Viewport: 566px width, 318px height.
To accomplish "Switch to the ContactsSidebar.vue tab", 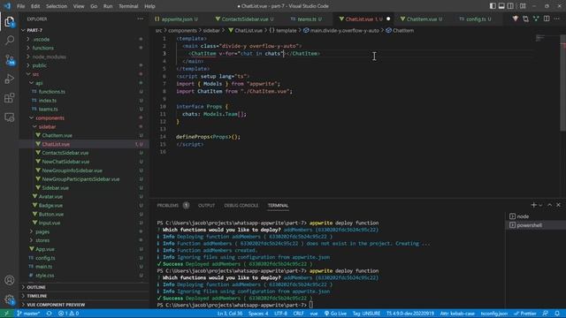I will (x=245, y=19).
